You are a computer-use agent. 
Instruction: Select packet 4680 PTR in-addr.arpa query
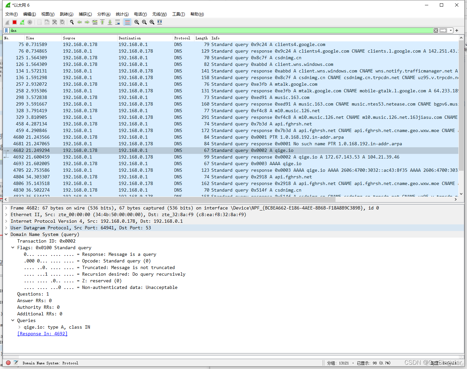pos(231,137)
